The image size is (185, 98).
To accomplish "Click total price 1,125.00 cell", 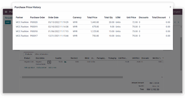I will (x=95, y=31).
